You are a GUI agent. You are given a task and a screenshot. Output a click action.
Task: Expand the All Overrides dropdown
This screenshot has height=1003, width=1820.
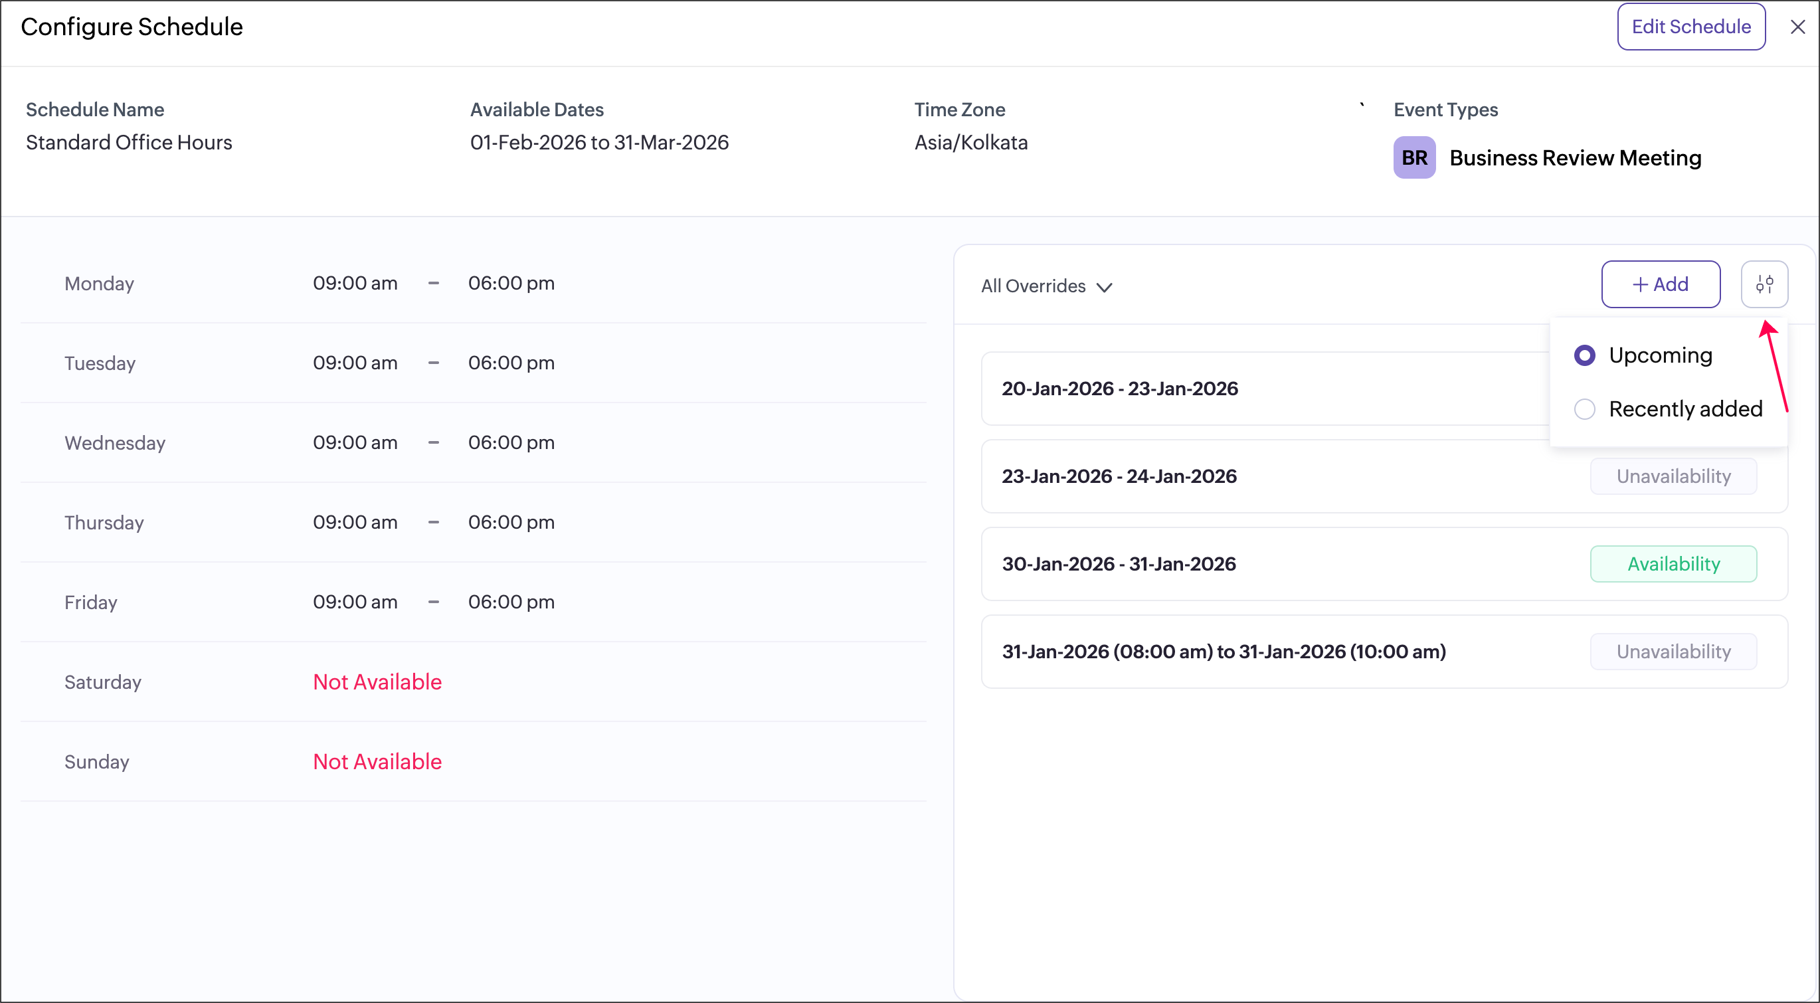click(1034, 286)
